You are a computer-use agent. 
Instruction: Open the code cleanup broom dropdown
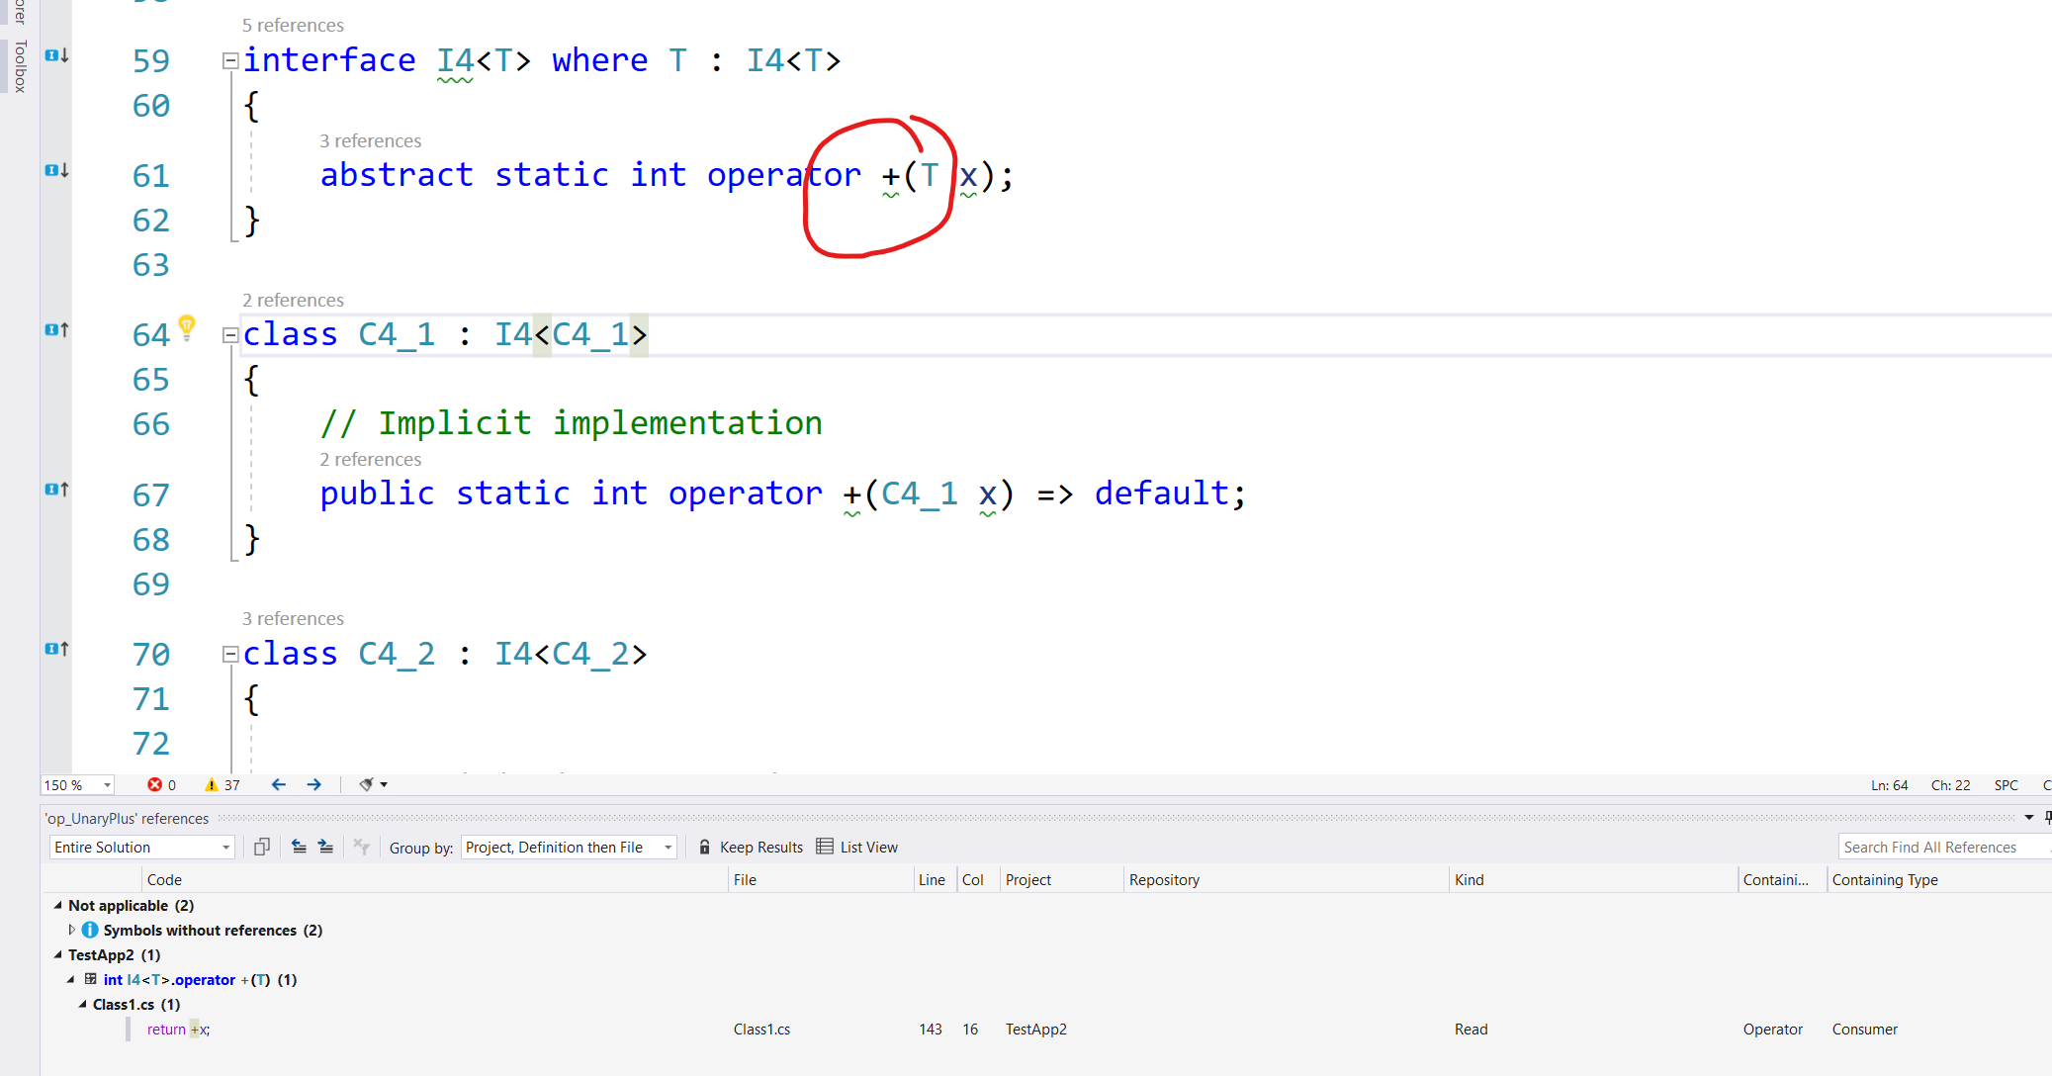pos(373,785)
